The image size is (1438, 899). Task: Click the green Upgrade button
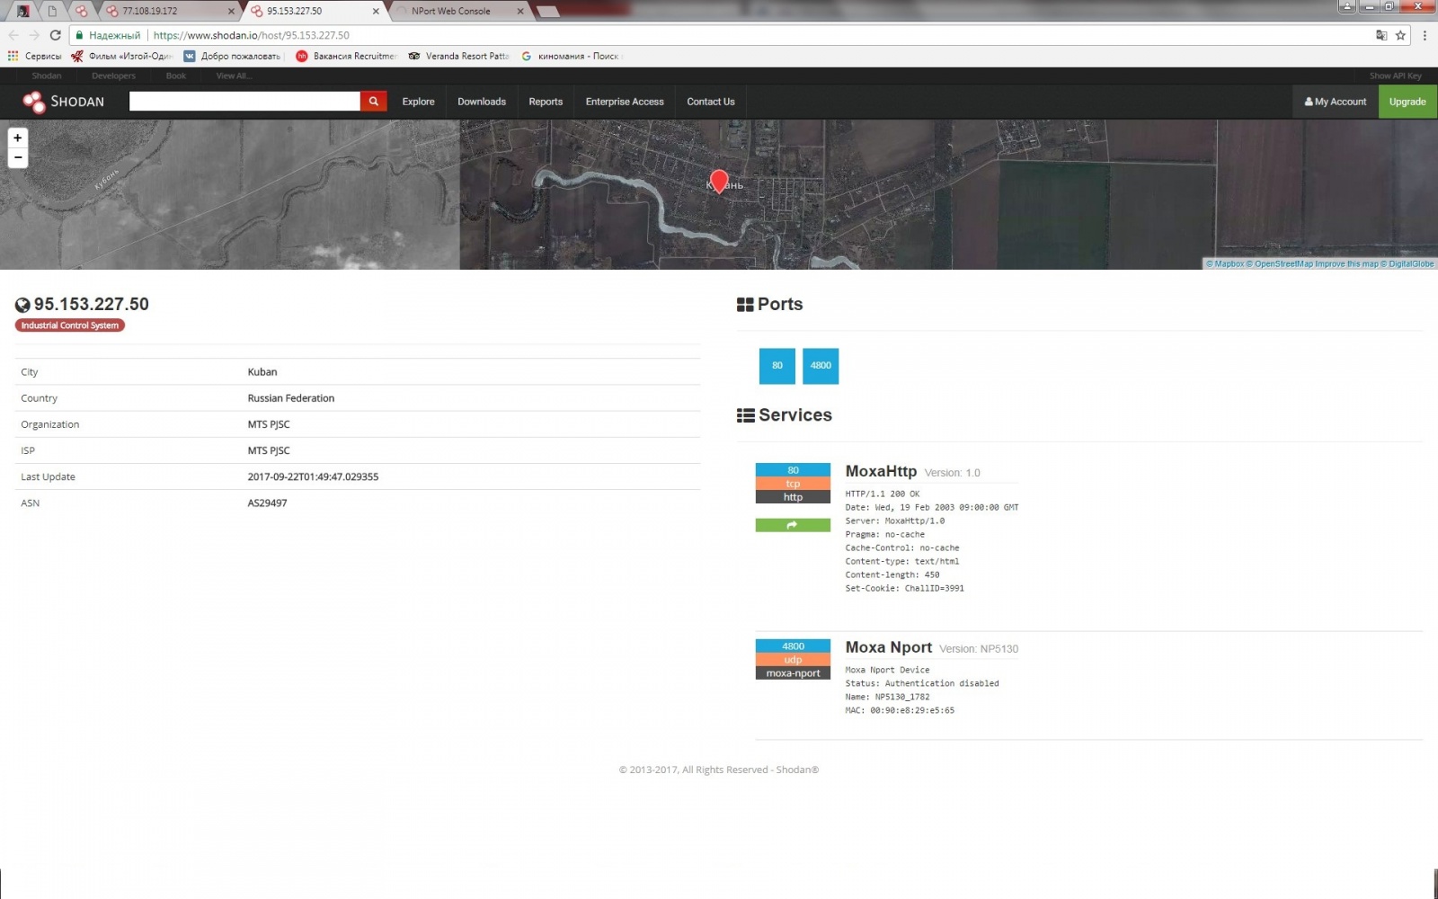(x=1407, y=102)
